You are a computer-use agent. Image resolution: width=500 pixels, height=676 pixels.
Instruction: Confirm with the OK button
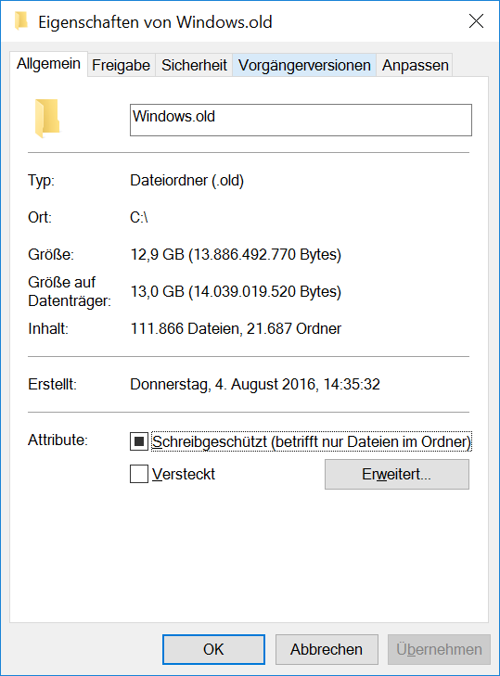click(213, 649)
